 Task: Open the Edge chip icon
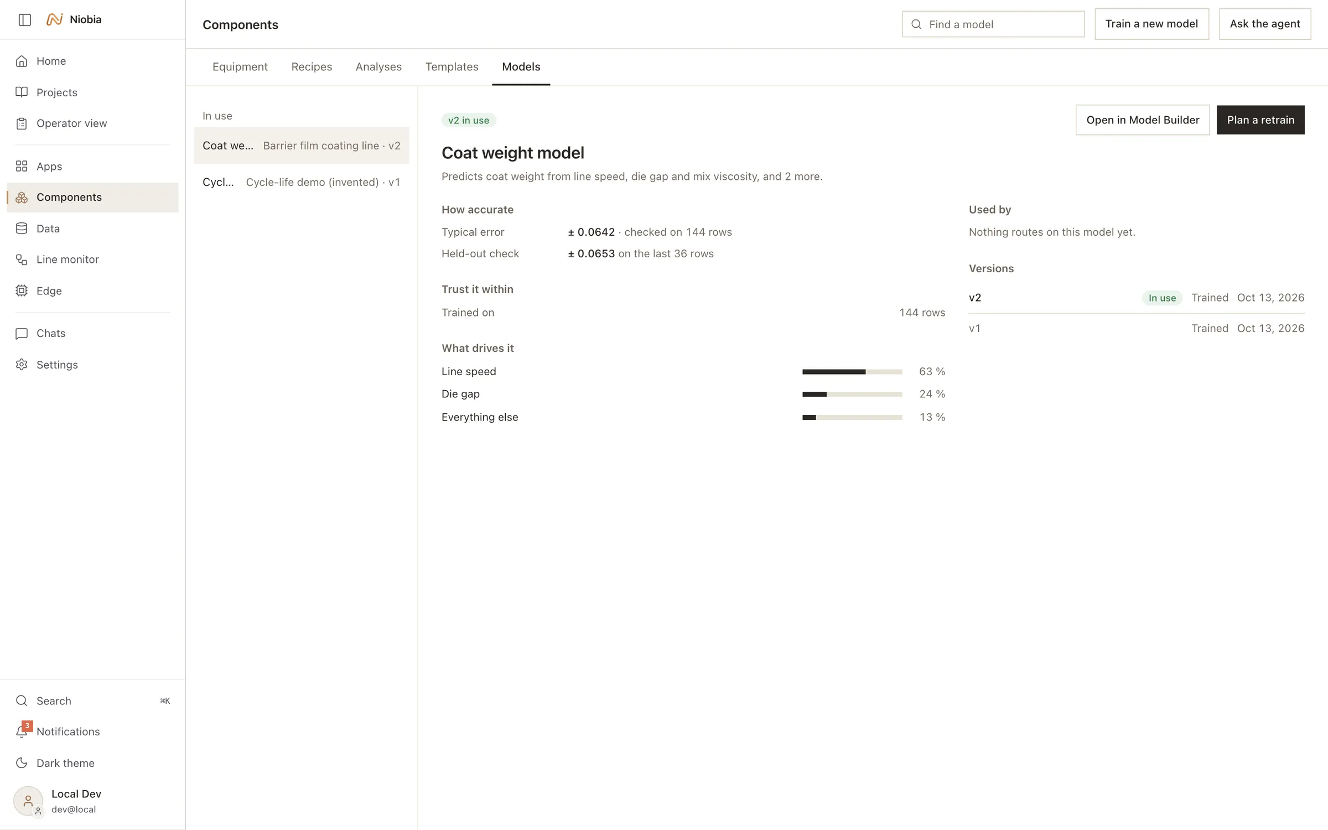22,290
